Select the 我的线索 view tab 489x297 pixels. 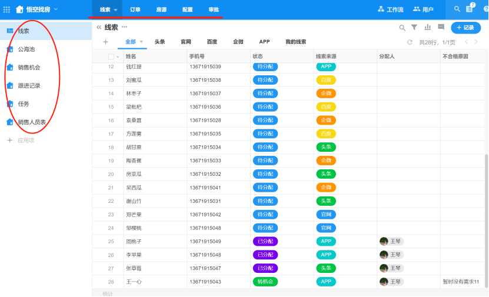click(x=295, y=42)
